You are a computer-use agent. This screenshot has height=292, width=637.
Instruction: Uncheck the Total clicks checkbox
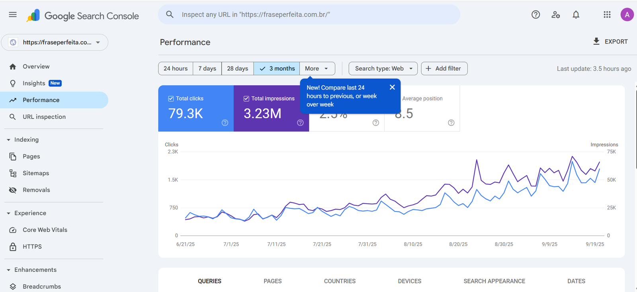[171, 98]
